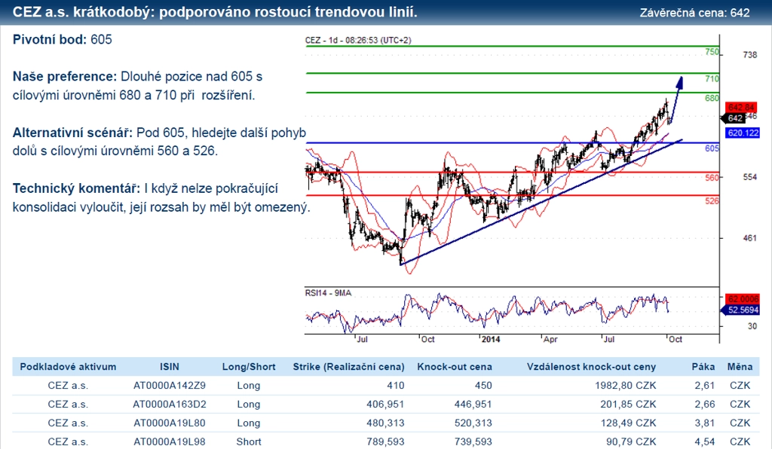Viewport: 772px width, 449px height.
Task: Click the Short cell in the AT0000A19L98 row
Action: click(249, 441)
